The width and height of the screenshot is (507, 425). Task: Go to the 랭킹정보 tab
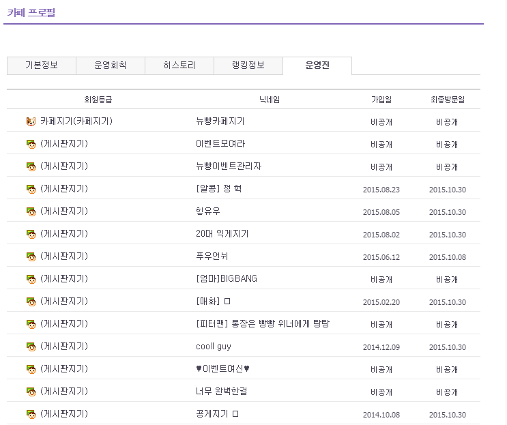click(x=248, y=65)
